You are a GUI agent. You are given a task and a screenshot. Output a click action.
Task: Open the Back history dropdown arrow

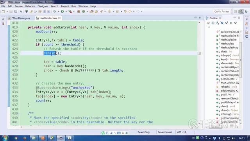[x=134, y=11]
